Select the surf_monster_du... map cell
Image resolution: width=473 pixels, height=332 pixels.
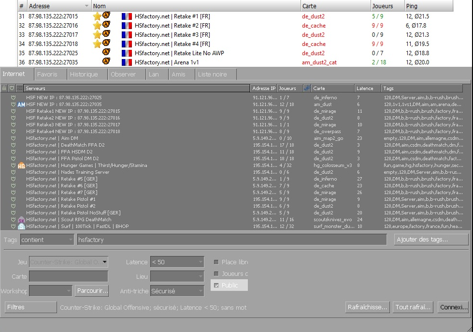point(334,226)
